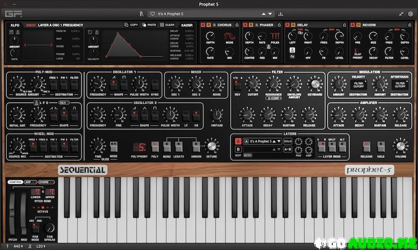Open the tempo 120 value selector
Image resolution: width=418 pixels, height=250 pixels.
click(x=41, y=246)
